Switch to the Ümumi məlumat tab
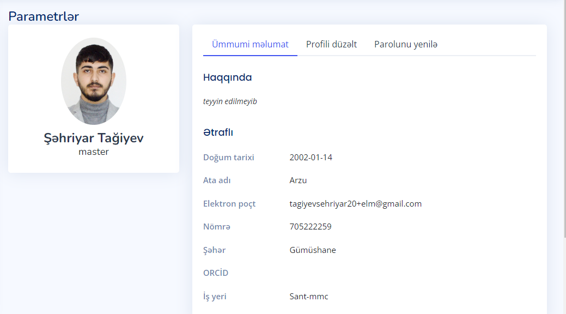This screenshot has height=314, width=566. point(250,44)
